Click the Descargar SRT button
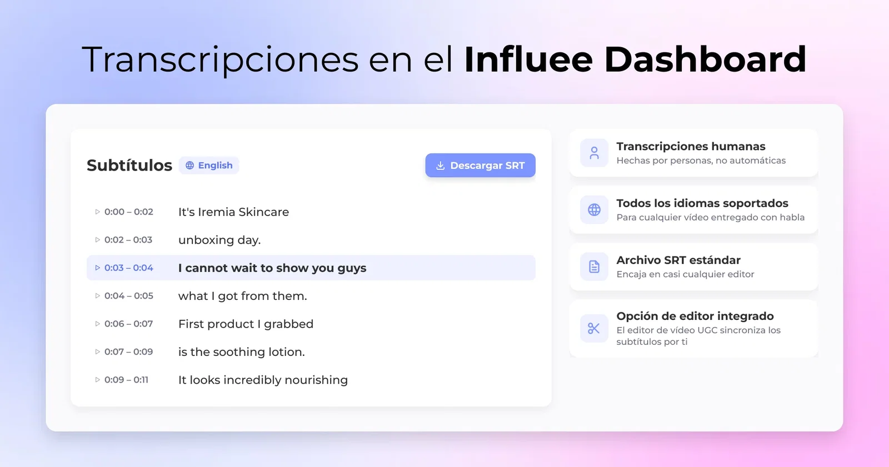The height and width of the screenshot is (467, 889). coord(480,165)
